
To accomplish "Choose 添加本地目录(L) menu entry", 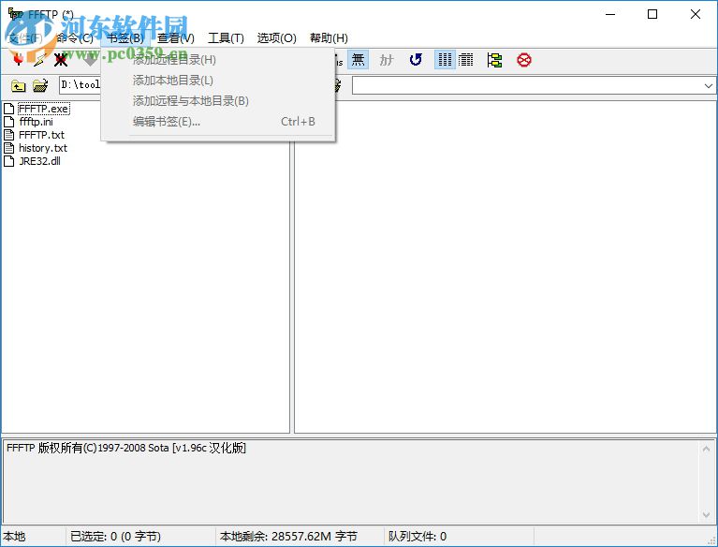I will (218, 81).
